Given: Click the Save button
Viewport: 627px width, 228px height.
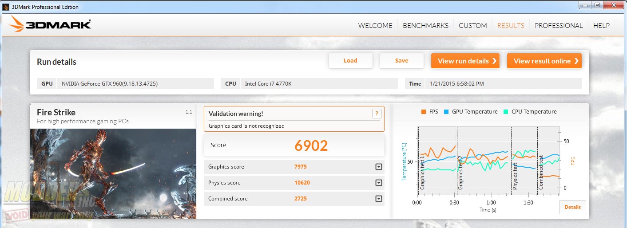Looking at the screenshot, I should pyautogui.click(x=401, y=61).
